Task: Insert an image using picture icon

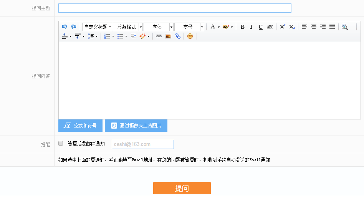Action: (x=168, y=36)
